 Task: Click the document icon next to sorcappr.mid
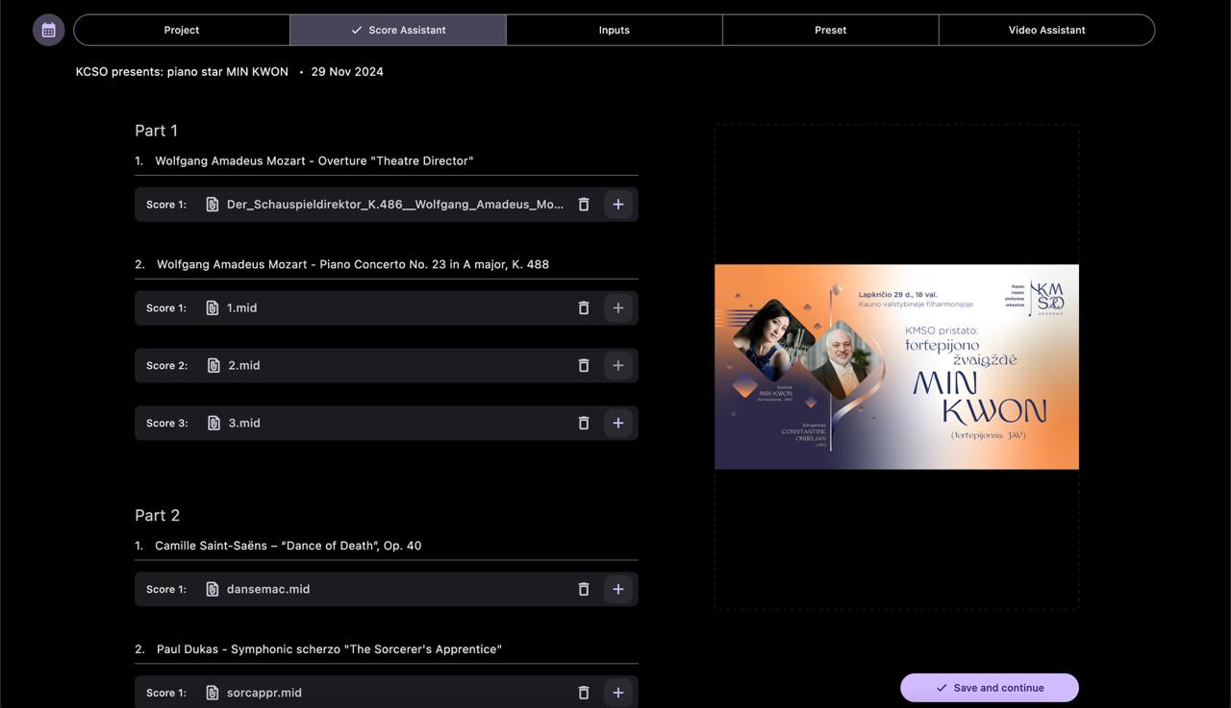coord(212,692)
